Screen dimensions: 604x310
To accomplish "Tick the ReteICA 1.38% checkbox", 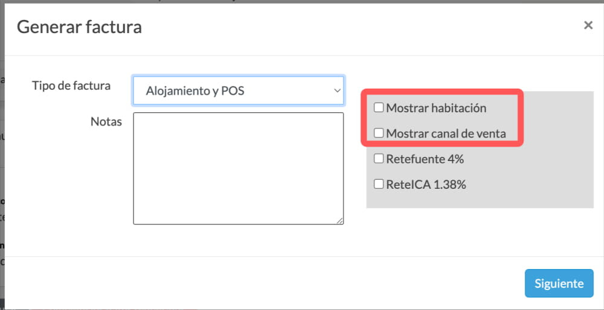I will tap(379, 184).
